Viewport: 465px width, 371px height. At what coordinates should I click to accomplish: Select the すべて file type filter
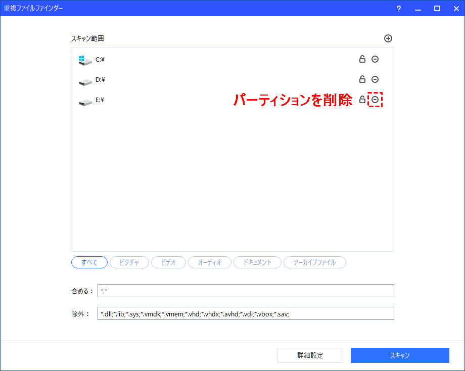89,262
